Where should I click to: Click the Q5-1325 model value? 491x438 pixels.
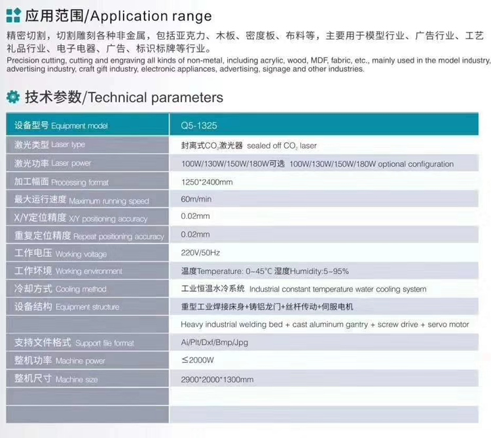point(197,125)
